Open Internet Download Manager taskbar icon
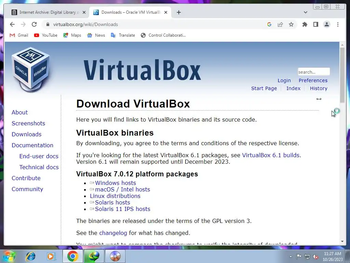Viewport: 350px width, 263px height. pyautogui.click(x=94, y=256)
